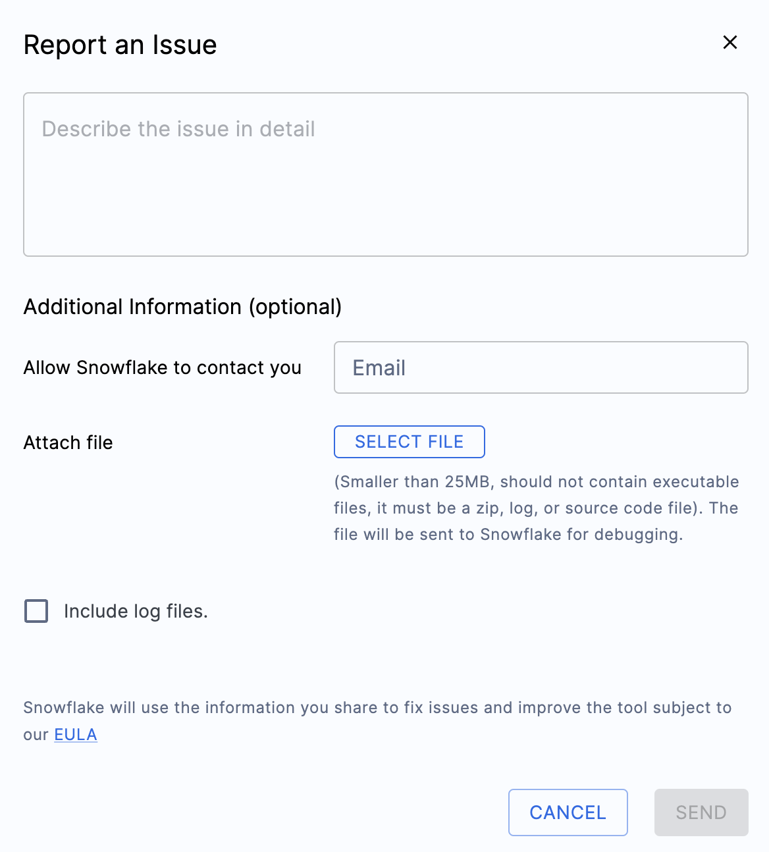Attach a file for Snowflake debugging
This screenshot has height=852, width=769.
[409, 442]
